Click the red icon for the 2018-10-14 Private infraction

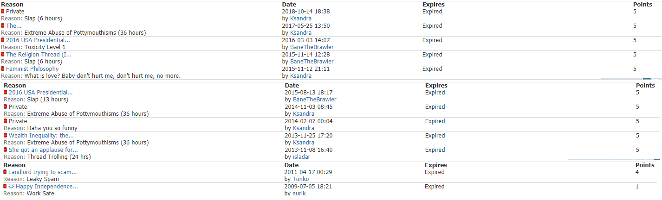click(x=3, y=12)
